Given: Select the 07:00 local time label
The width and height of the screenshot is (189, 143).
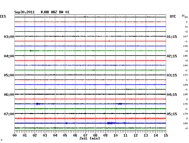Looking at the screenshot, I should tap(9, 114).
